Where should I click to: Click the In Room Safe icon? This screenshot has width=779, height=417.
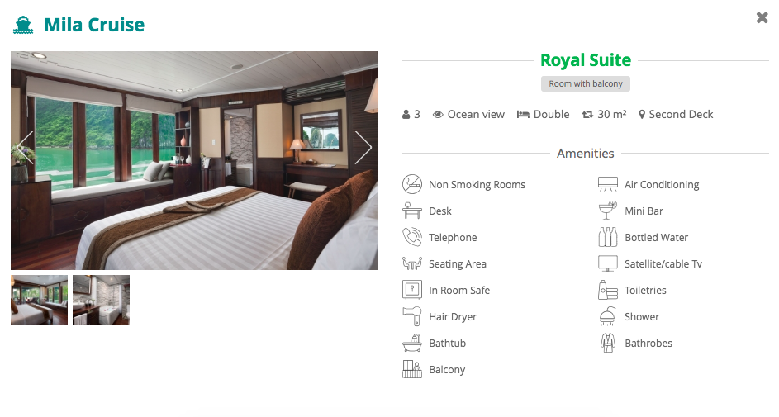412,290
